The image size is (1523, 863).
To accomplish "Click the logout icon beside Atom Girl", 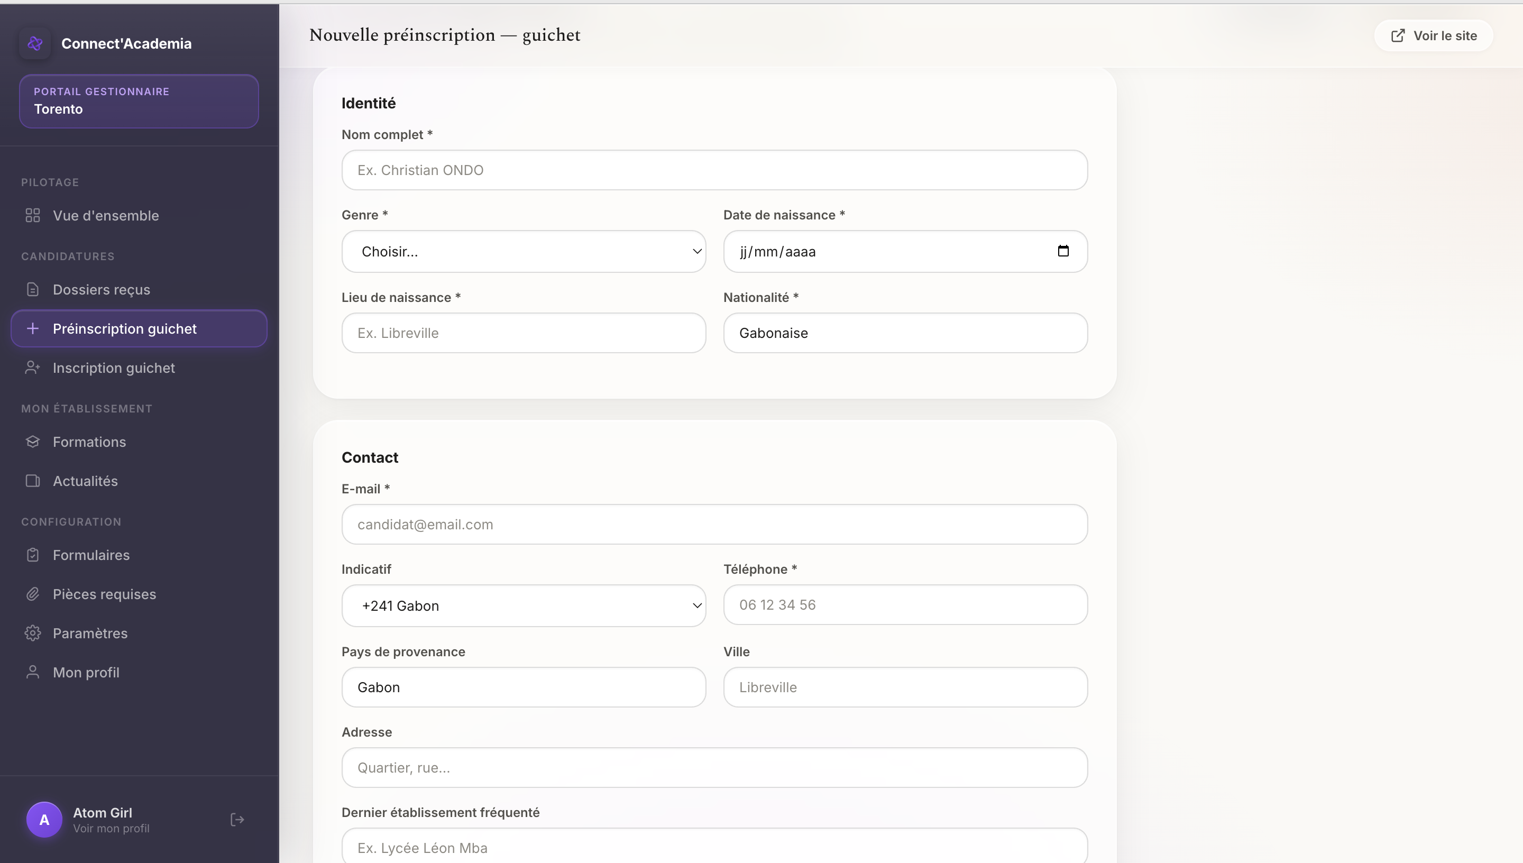I will [x=237, y=820].
